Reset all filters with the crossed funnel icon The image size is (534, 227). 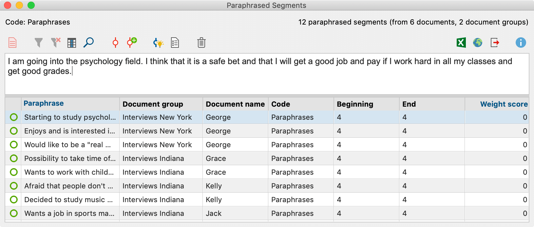[56, 43]
